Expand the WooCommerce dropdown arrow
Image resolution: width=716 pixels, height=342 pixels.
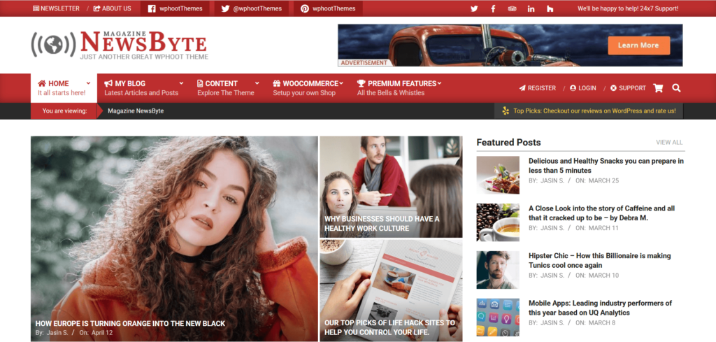(x=341, y=83)
